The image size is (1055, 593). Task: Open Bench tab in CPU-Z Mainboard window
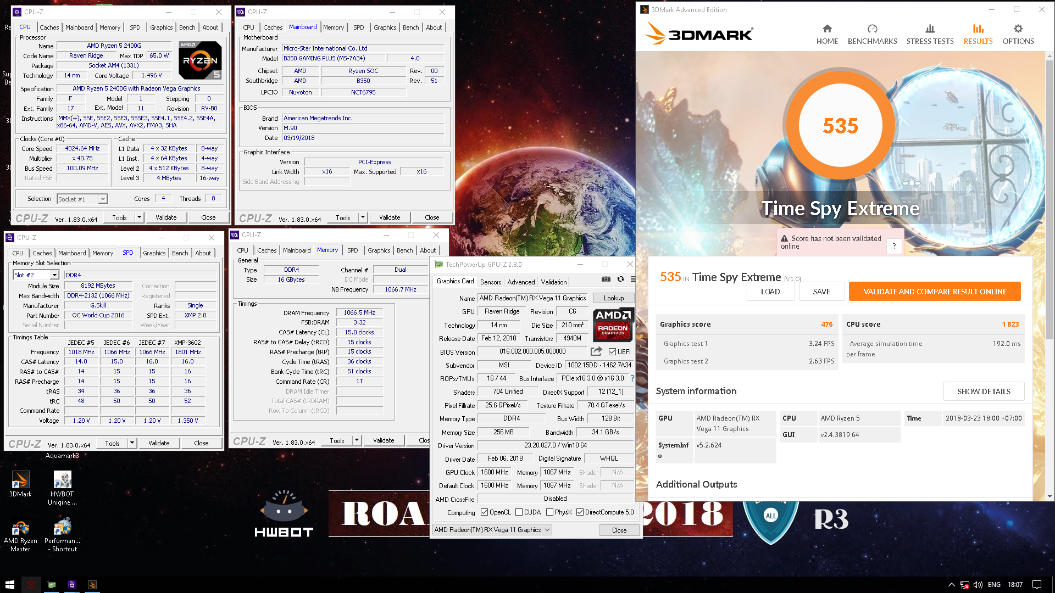410,27
